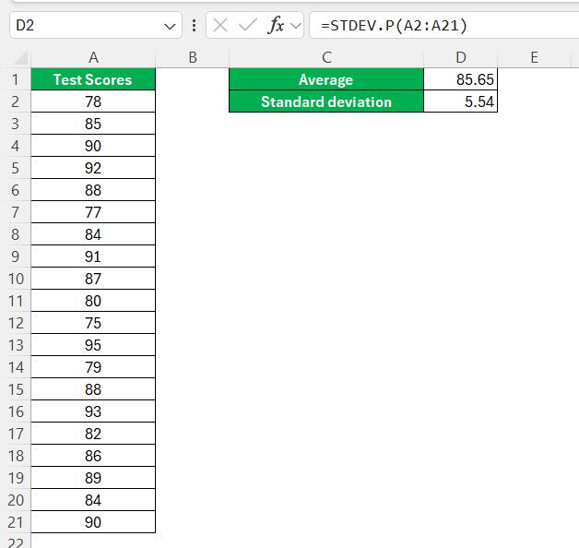Select row 1 header

tap(16, 79)
